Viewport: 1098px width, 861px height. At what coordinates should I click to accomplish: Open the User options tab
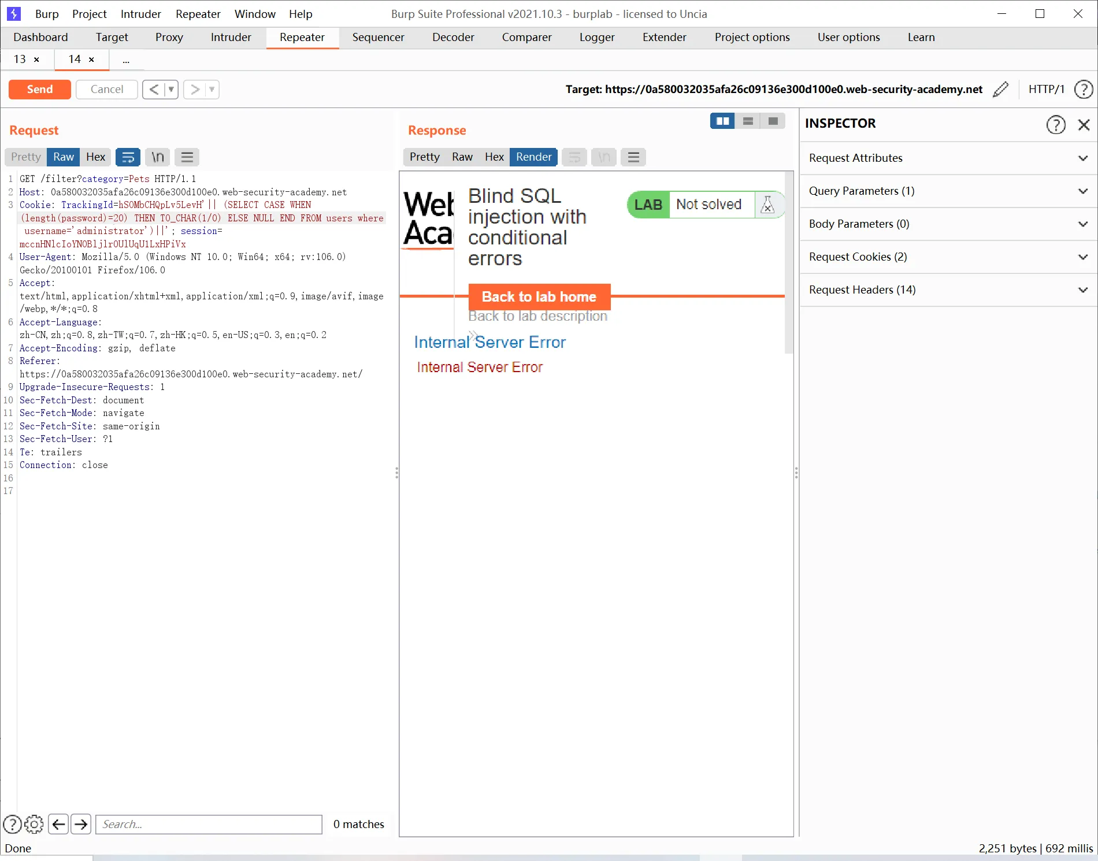[x=848, y=37]
